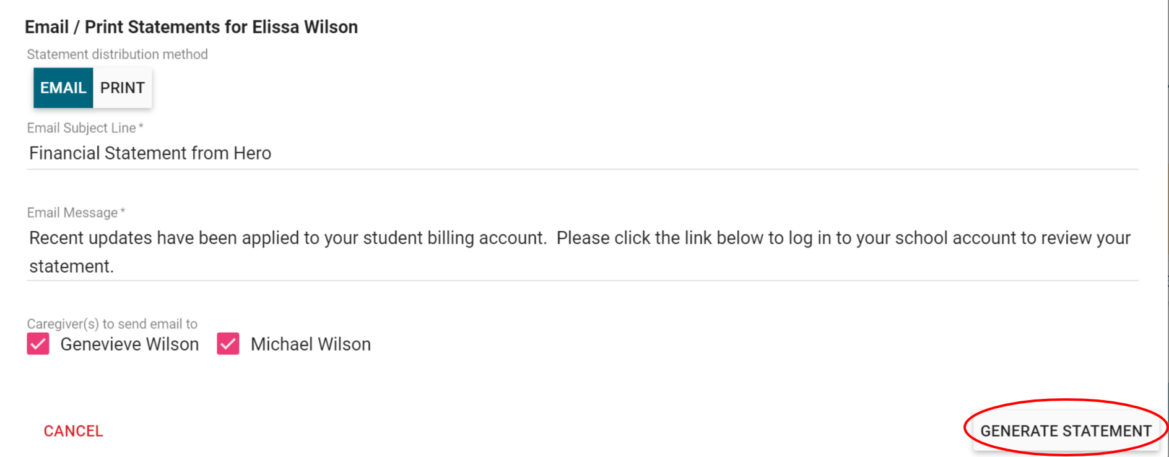The width and height of the screenshot is (1169, 457).
Task: Click the asterisk beside Email Message
Action: pos(123,211)
